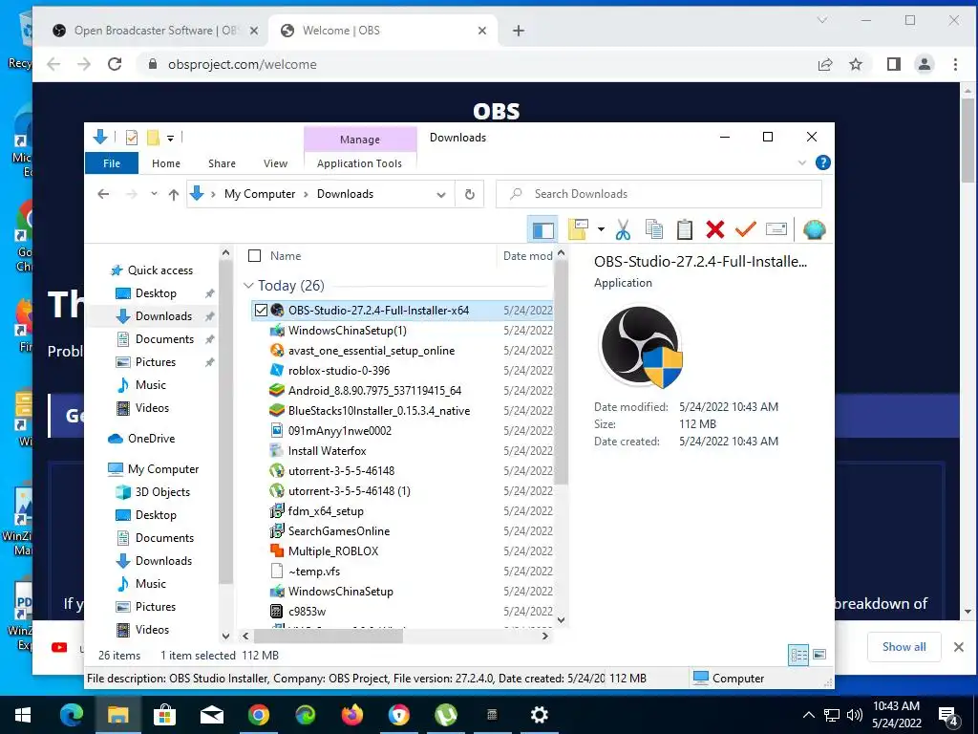Click the Manage contextual tab
This screenshot has width=978, height=734.
click(x=360, y=140)
